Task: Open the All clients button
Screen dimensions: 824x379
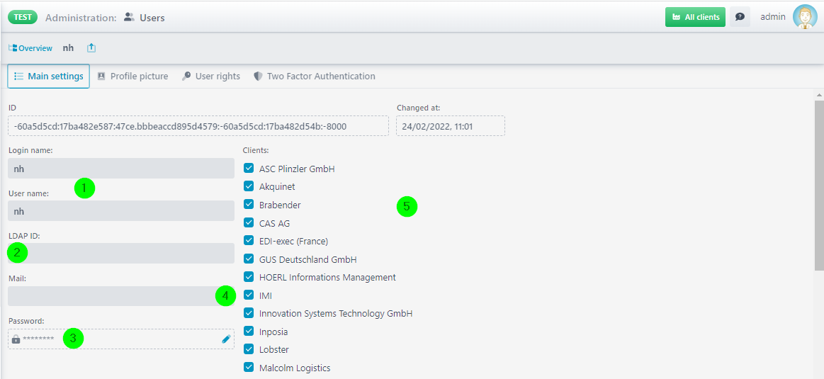Action: pyautogui.click(x=695, y=17)
